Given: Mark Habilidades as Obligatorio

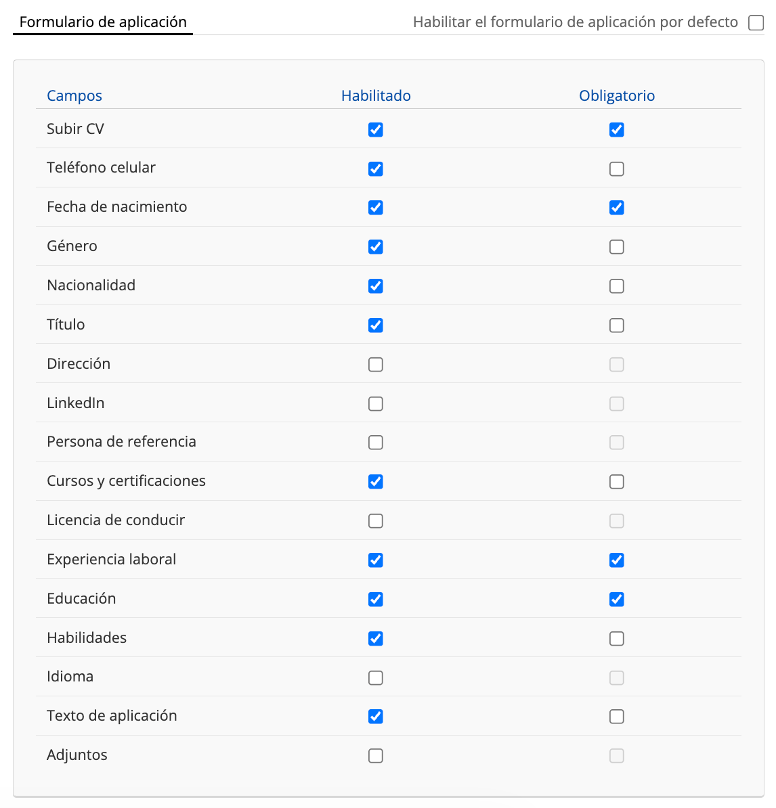Looking at the screenshot, I should 616,639.
